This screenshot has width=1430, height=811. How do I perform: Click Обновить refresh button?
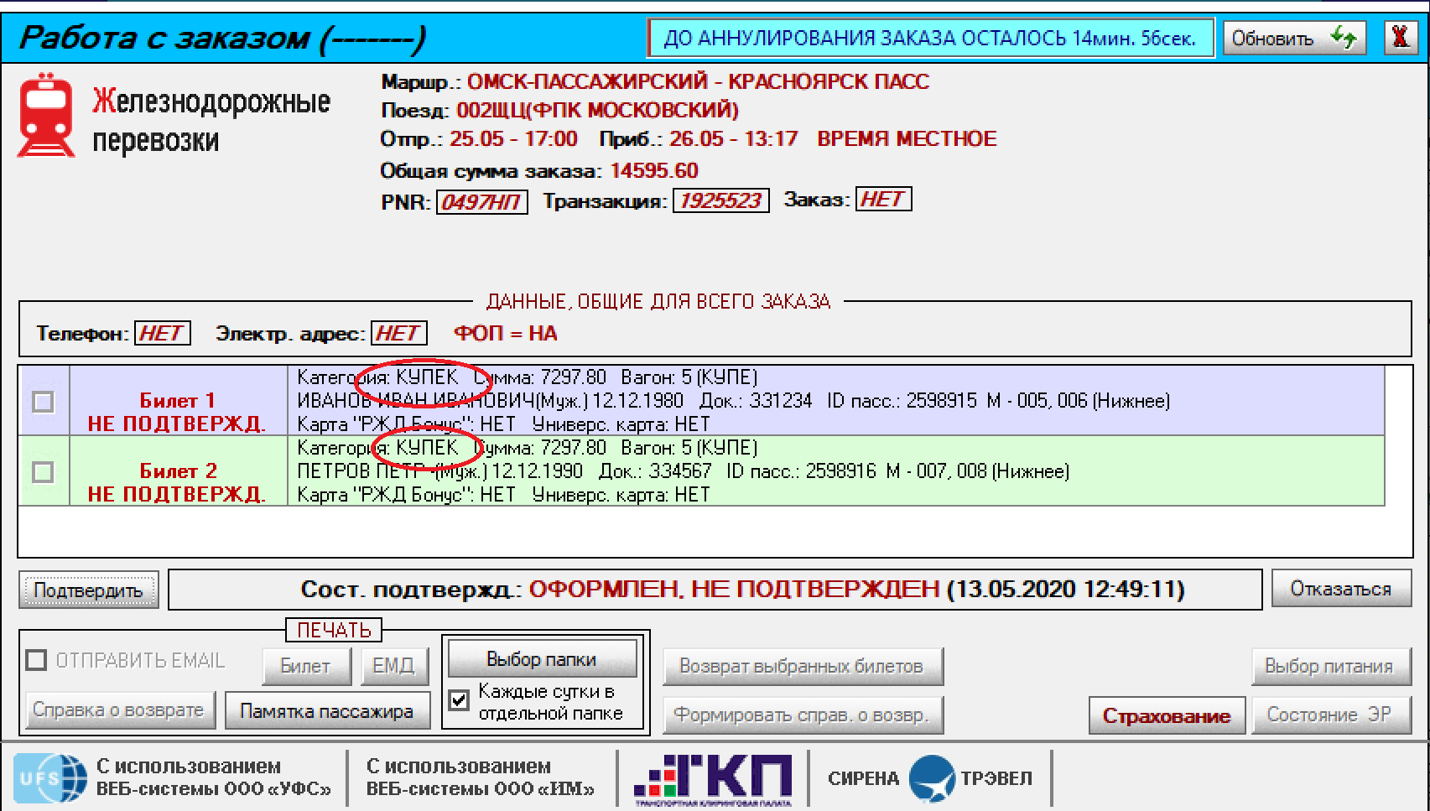1295,38
